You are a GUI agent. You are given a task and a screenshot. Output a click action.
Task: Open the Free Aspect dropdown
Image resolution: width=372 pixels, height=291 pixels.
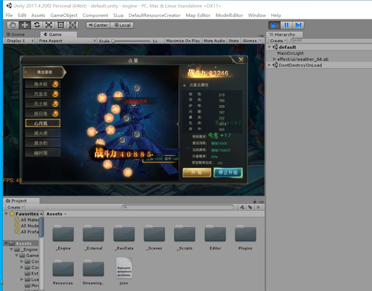point(67,41)
